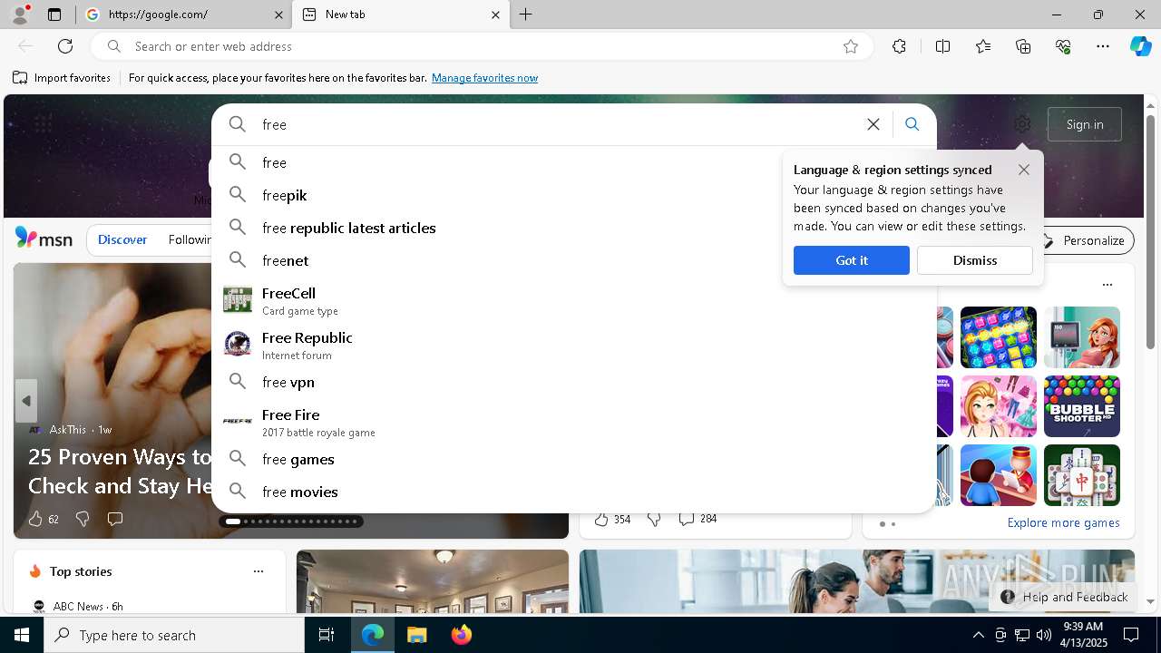Open the Discover feed tab

pyautogui.click(x=122, y=240)
